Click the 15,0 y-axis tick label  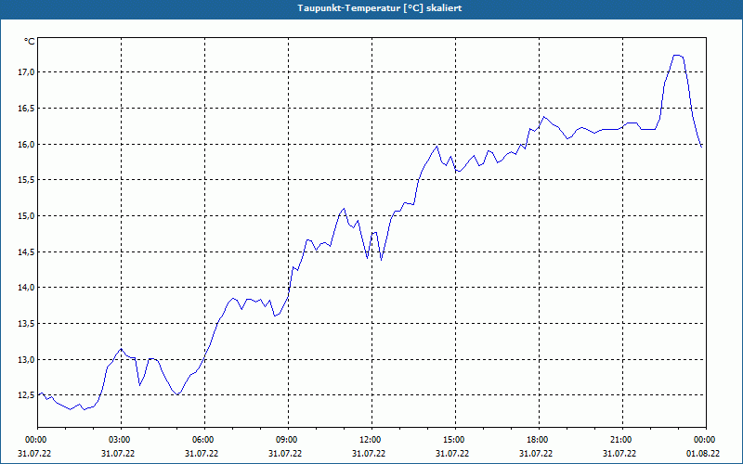(x=26, y=216)
